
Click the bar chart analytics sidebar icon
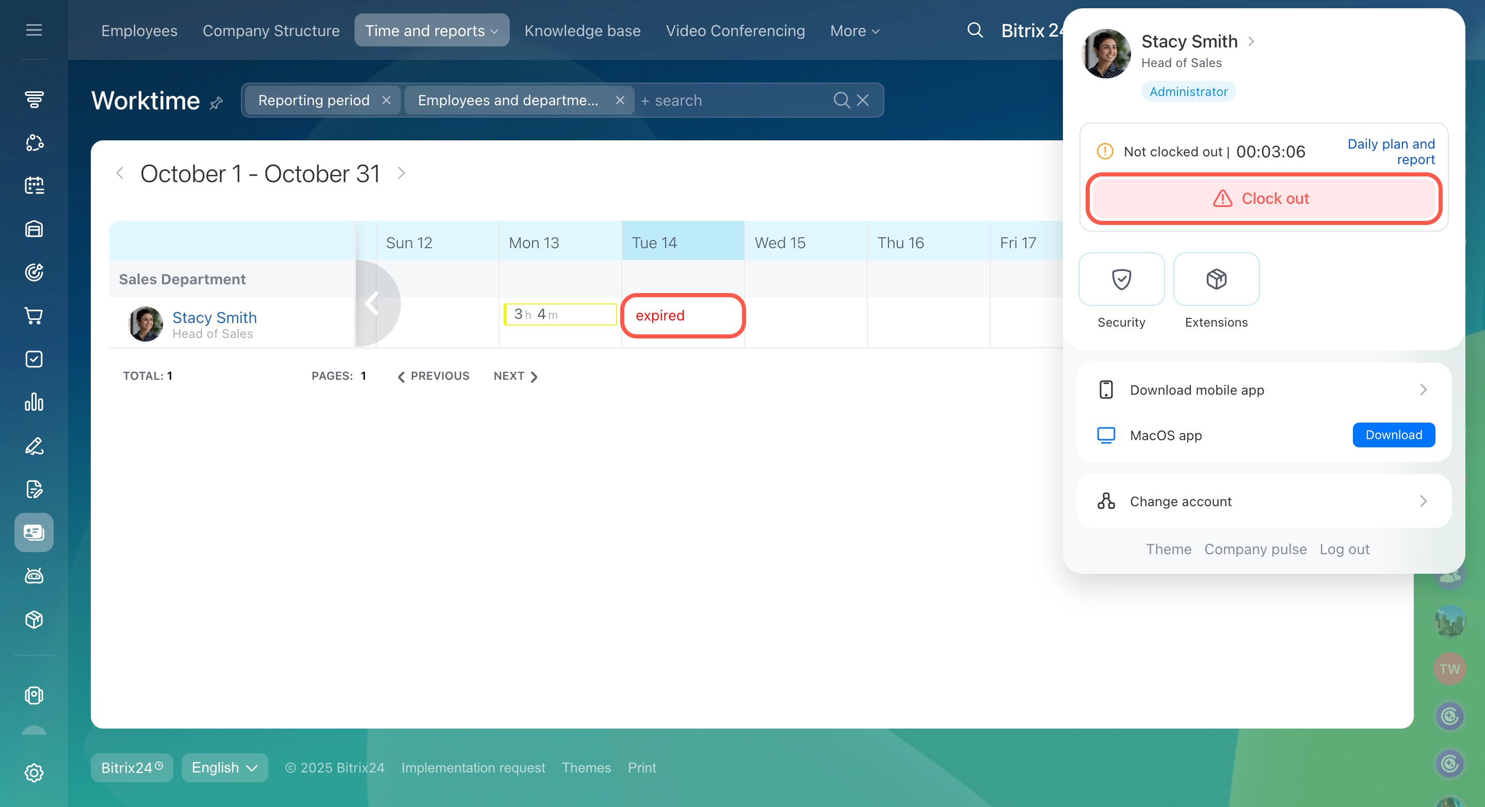pos(34,402)
